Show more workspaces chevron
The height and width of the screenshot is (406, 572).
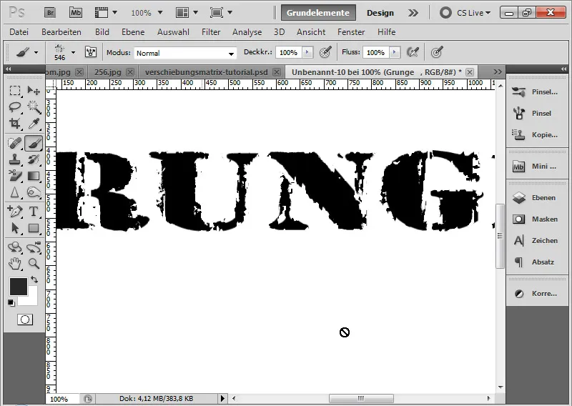tap(413, 13)
